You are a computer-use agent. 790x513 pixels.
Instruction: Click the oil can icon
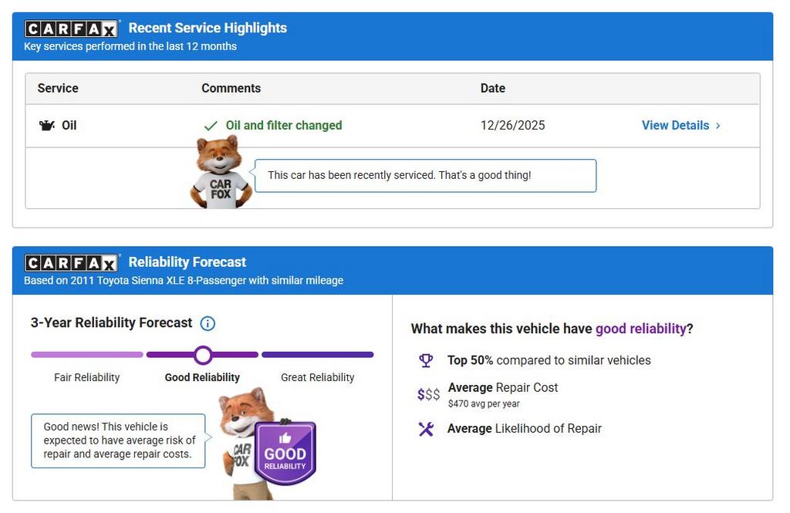point(47,126)
